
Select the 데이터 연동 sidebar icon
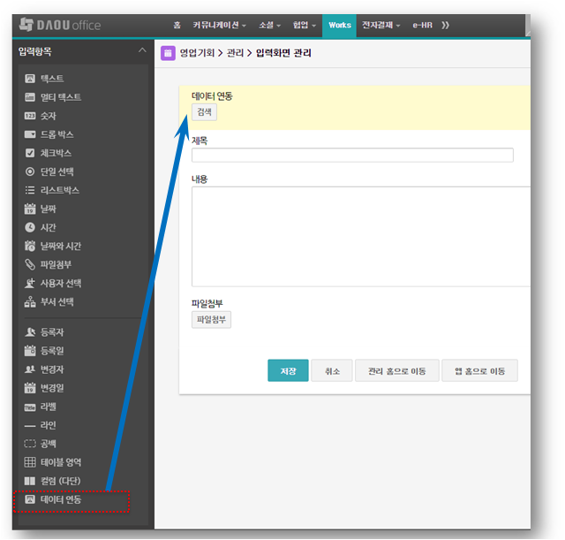point(30,499)
